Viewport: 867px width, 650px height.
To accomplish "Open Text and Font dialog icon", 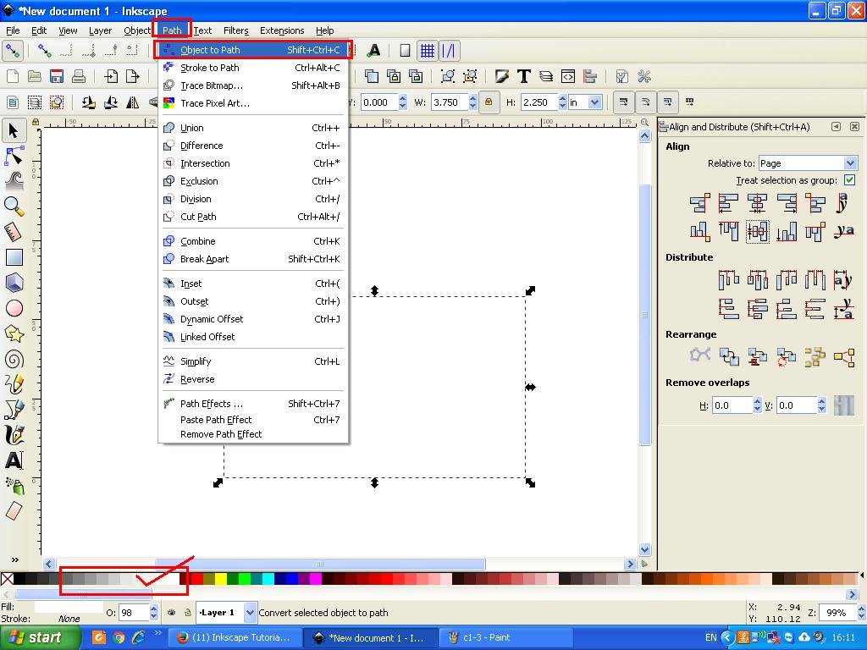I will [x=523, y=76].
